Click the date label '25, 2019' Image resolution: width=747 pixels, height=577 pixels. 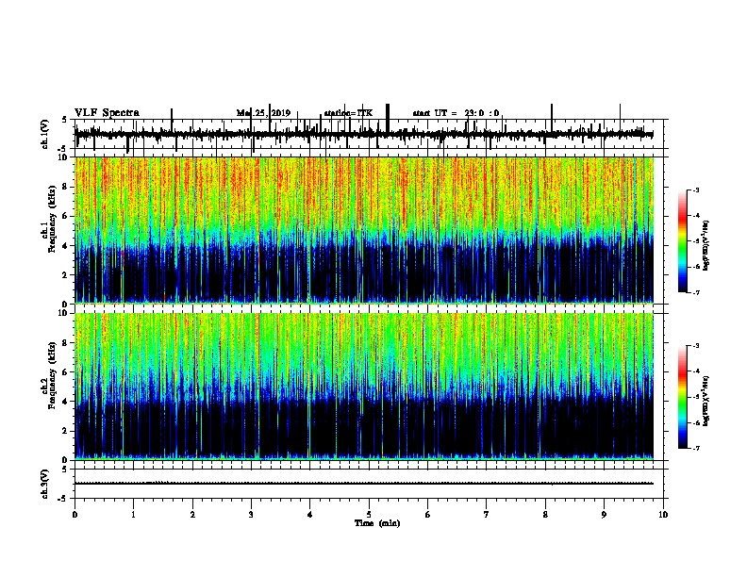pos(272,113)
